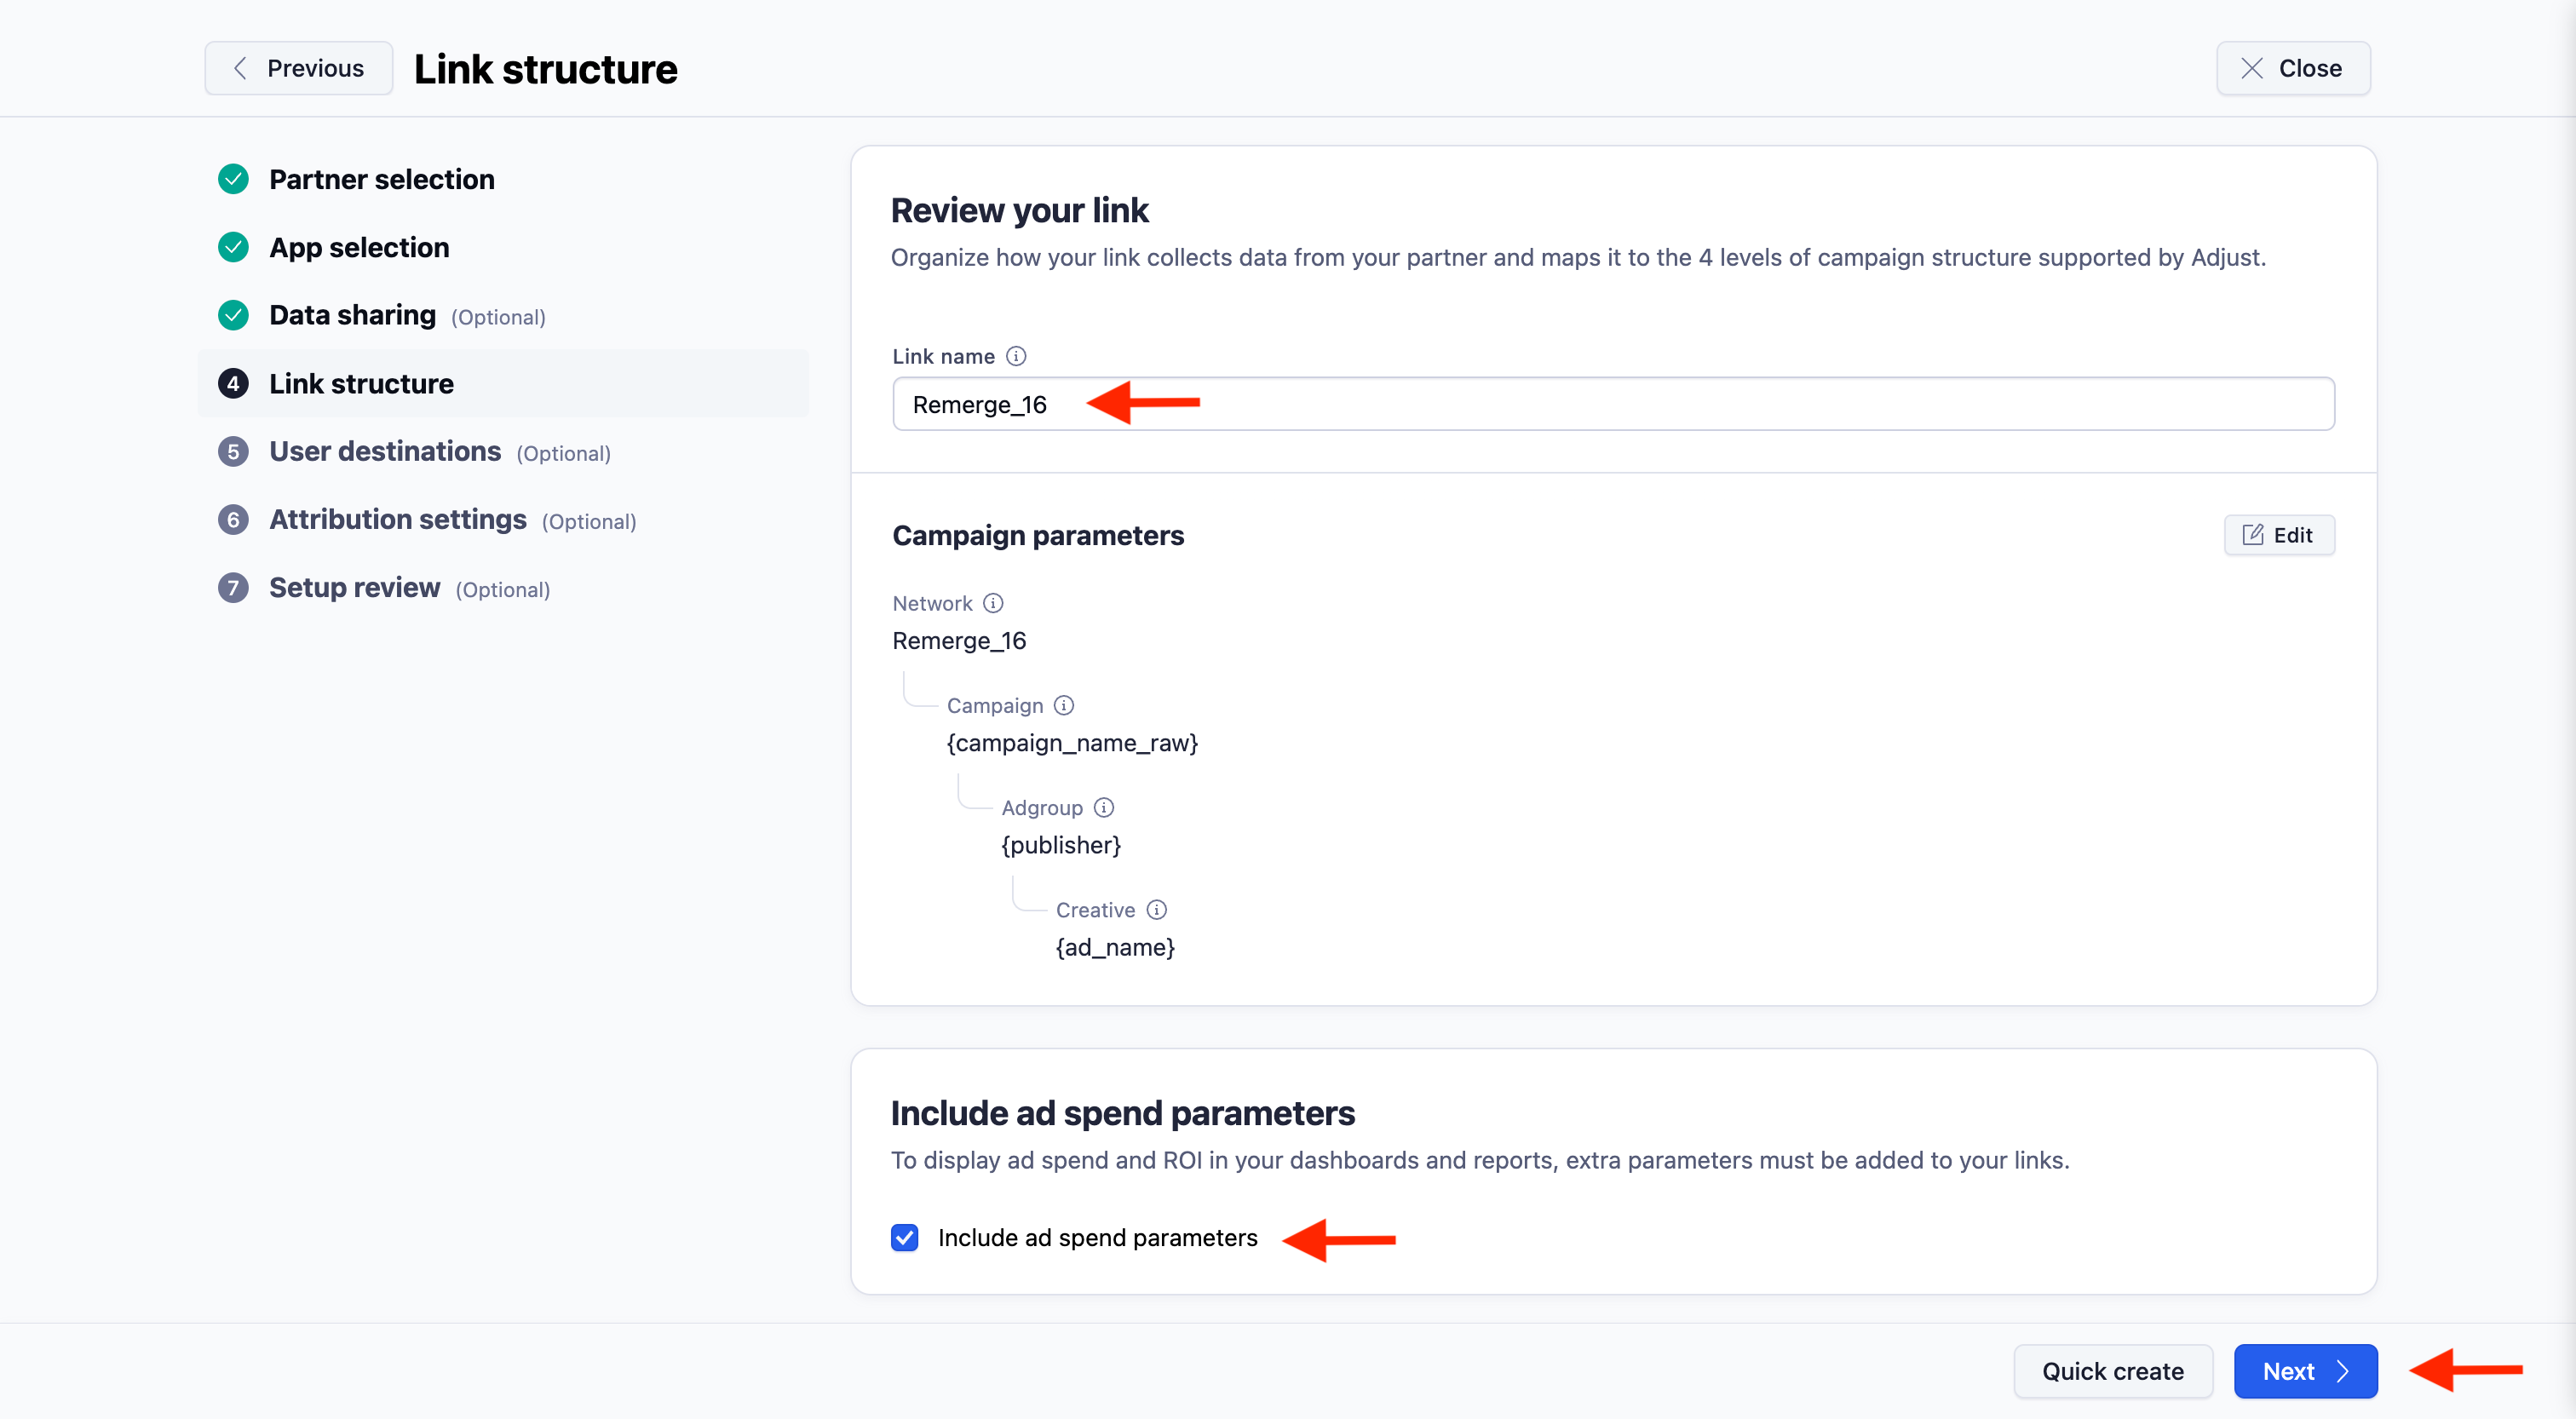This screenshot has height=1419, width=2576.
Task: Click the Network info icon
Action: (x=993, y=603)
